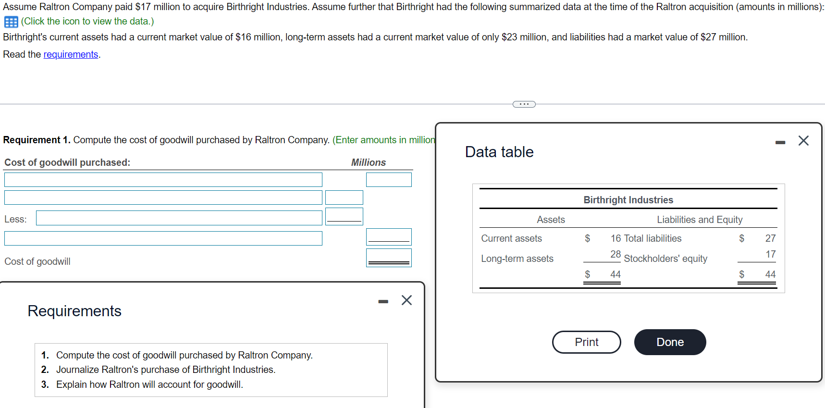Click 'Assets' column header in data table
The image size is (825, 408).
click(551, 220)
